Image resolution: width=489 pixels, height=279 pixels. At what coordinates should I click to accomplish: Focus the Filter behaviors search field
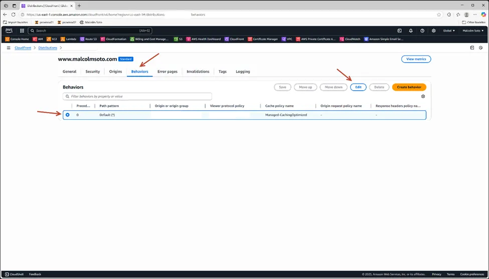pos(137,96)
